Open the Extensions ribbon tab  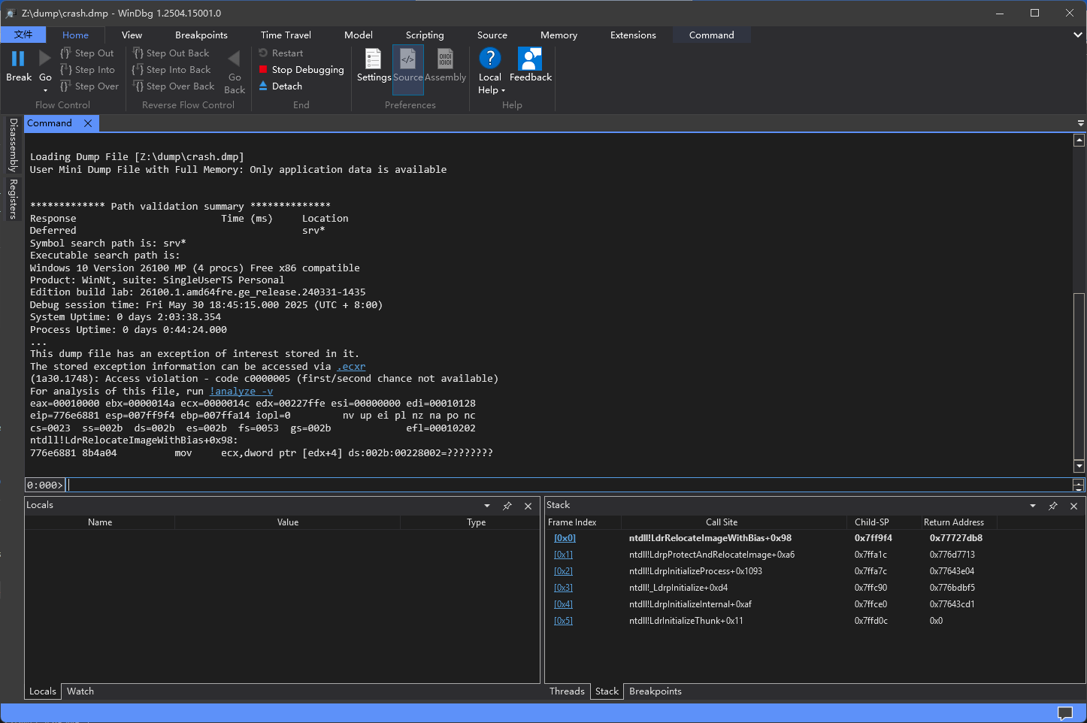tap(633, 35)
